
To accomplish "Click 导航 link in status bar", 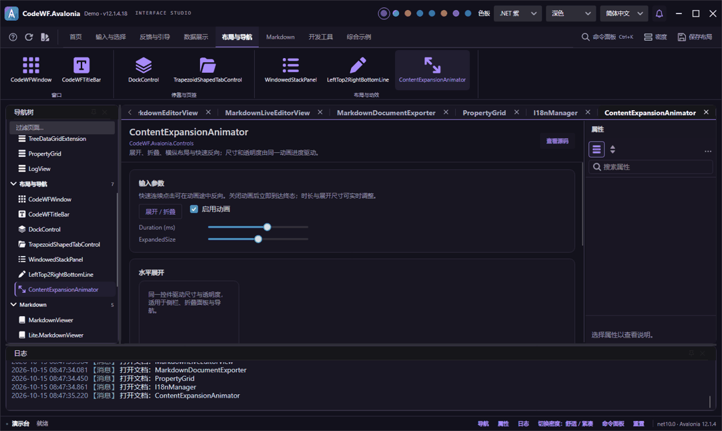I will point(483,424).
